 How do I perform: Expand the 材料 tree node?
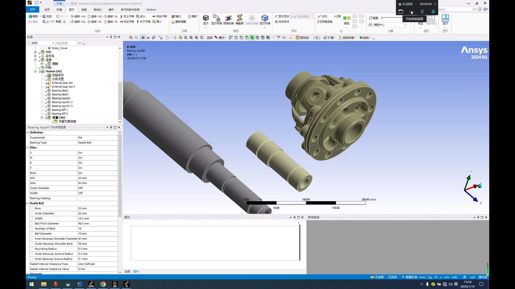coord(35,52)
